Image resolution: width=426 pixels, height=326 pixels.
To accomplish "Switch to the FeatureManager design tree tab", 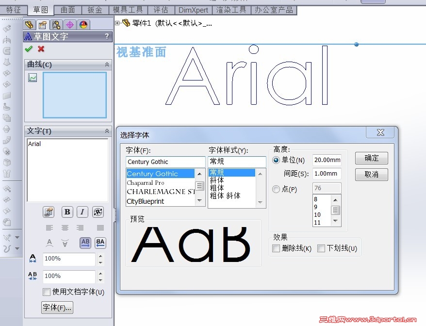I will tap(29, 25).
